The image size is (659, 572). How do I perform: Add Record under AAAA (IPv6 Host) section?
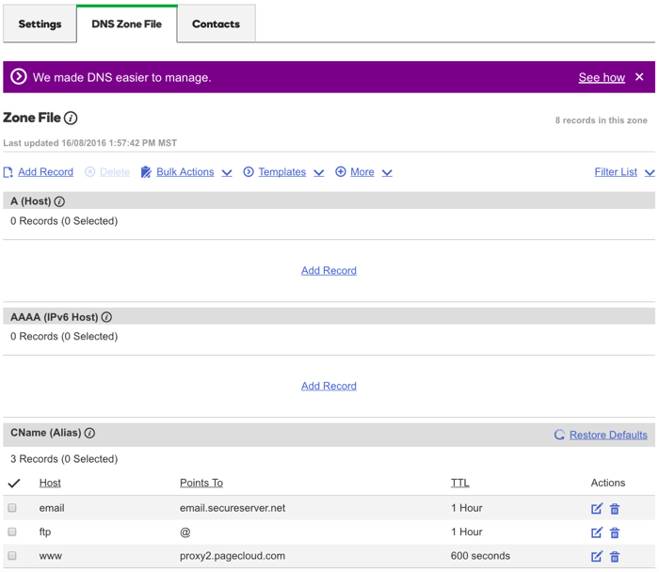[x=329, y=386]
